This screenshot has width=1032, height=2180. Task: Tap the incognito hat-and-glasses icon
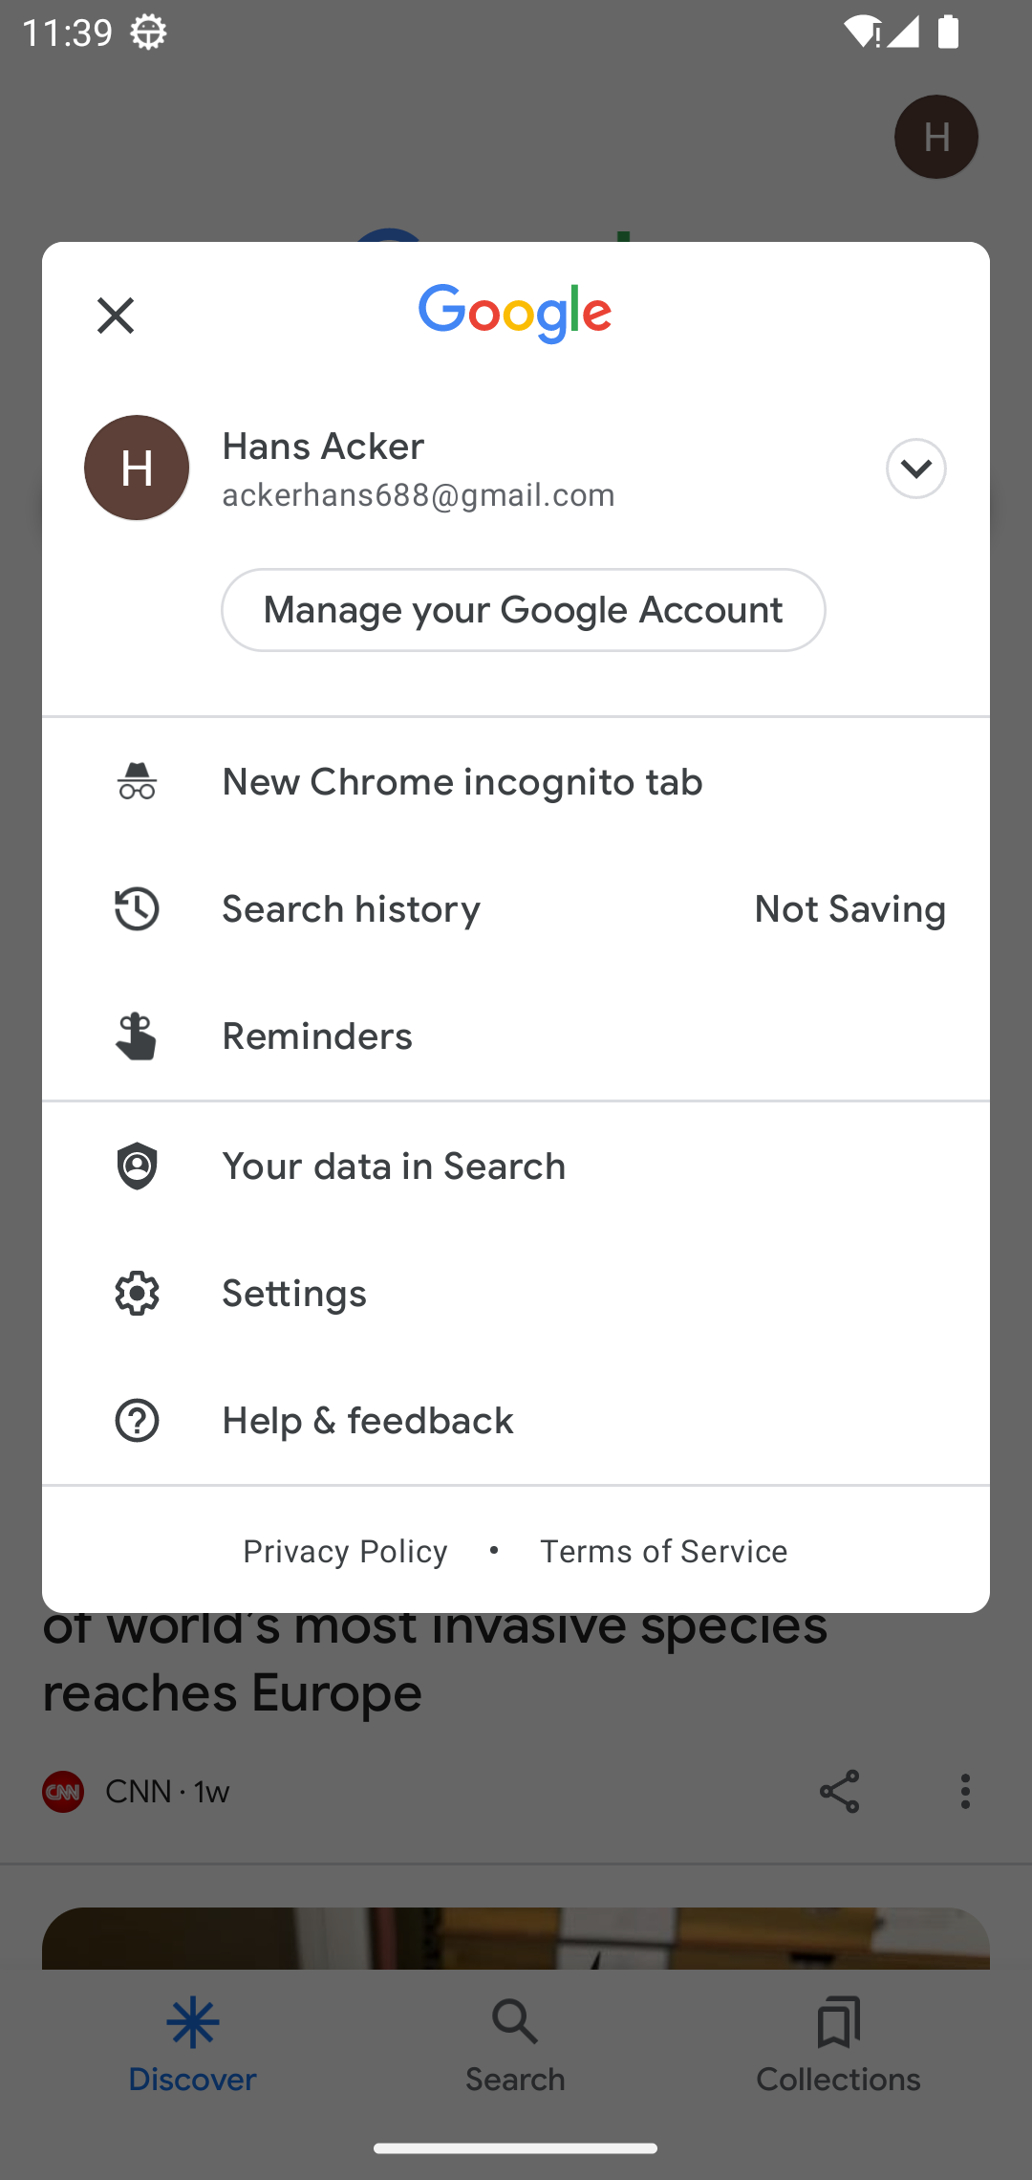click(x=137, y=781)
